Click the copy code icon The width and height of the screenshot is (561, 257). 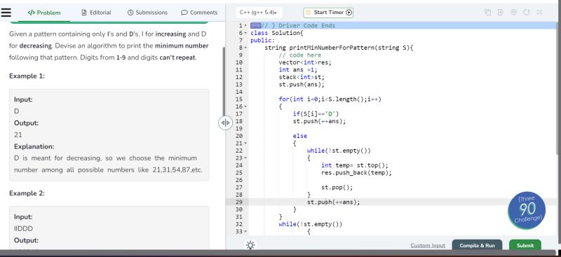point(487,12)
